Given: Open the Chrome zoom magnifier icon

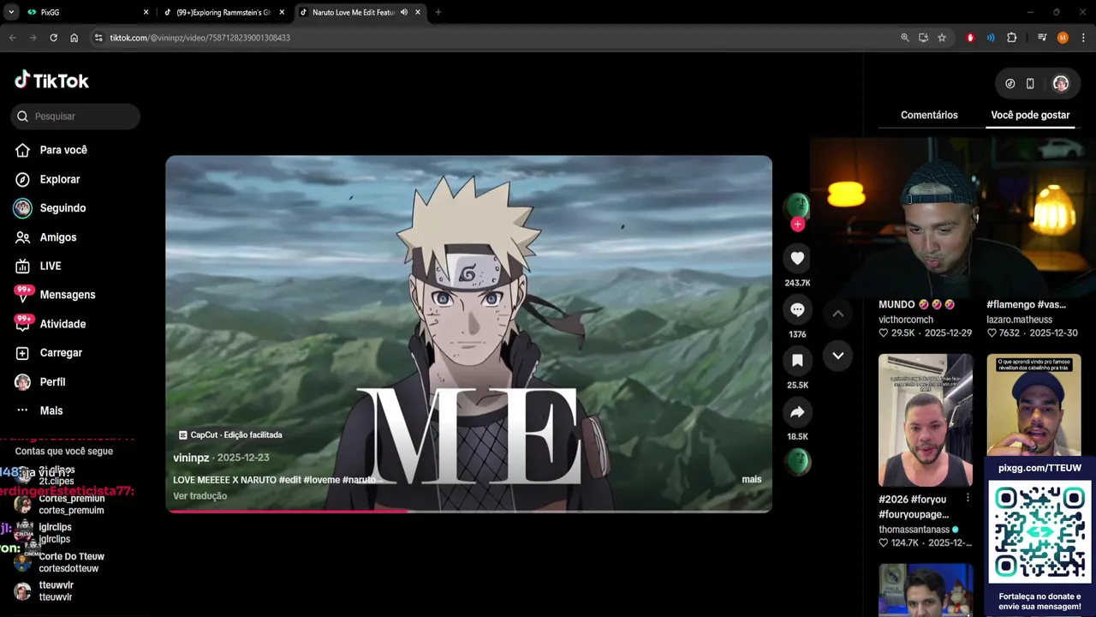Looking at the screenshot, I should (x=904, y=38).
